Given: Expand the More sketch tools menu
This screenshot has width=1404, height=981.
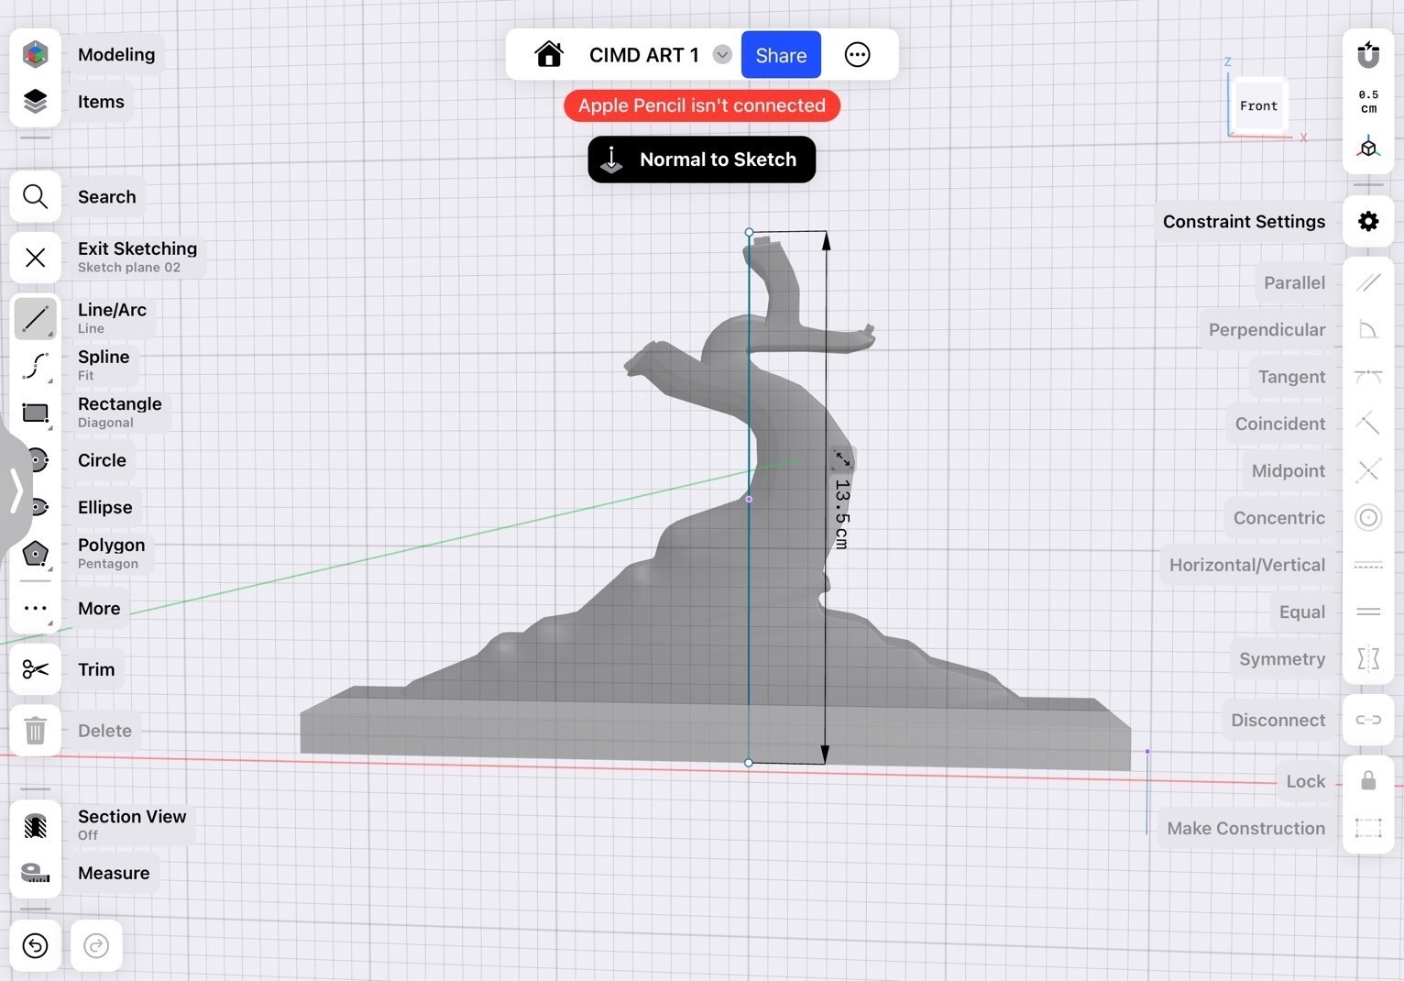Looking at the screenshot, I should click(x=36, y=608).
